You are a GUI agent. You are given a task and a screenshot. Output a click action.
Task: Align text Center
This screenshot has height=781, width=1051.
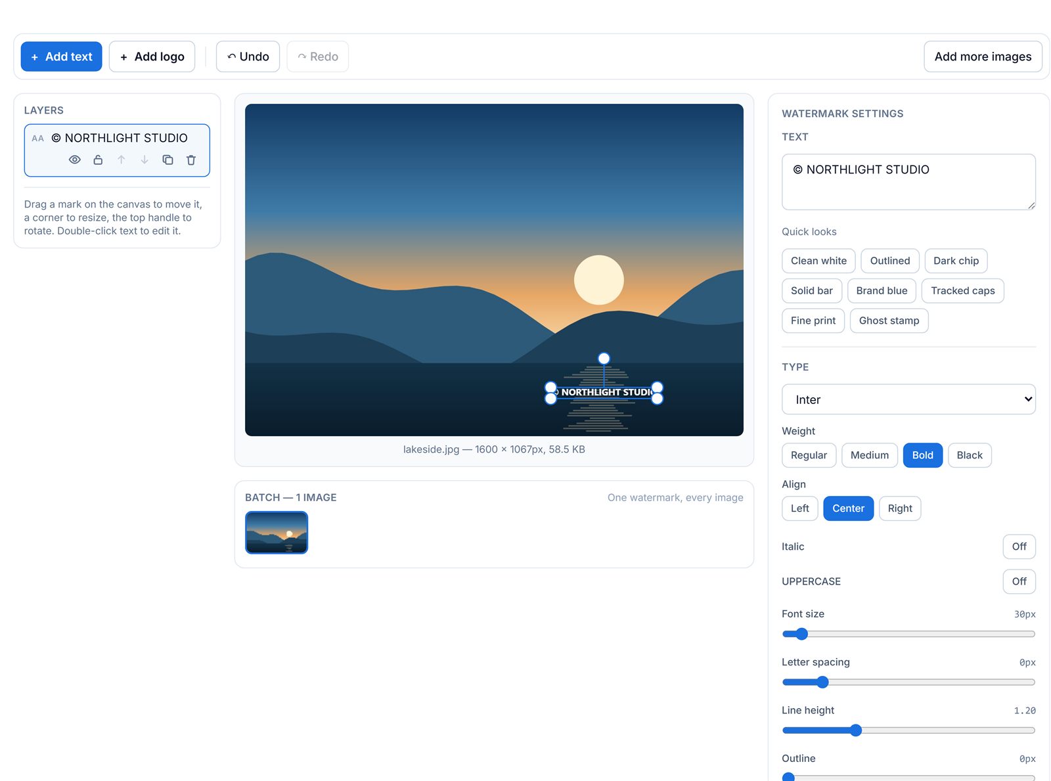[x=848, y=508]
